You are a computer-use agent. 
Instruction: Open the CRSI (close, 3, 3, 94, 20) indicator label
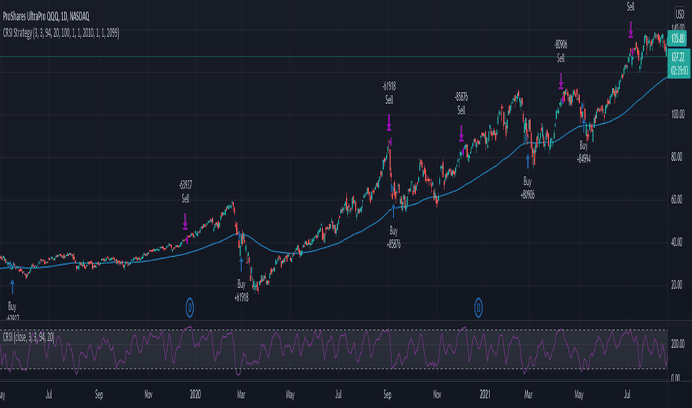(28, 338)
